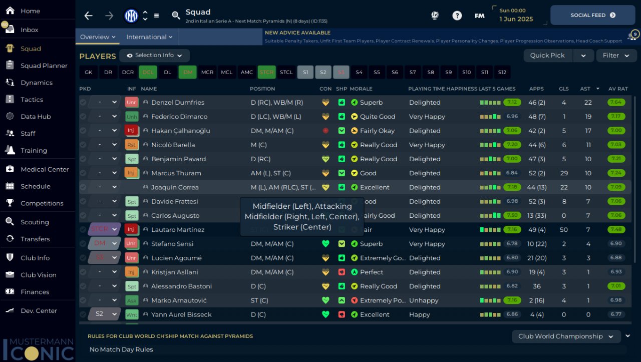Select the STCL position slot

pos(286,73)
